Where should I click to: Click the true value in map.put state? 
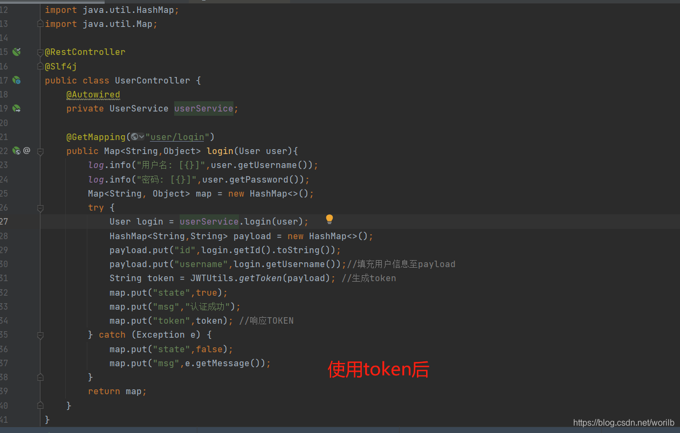click(x=207, y=292)
